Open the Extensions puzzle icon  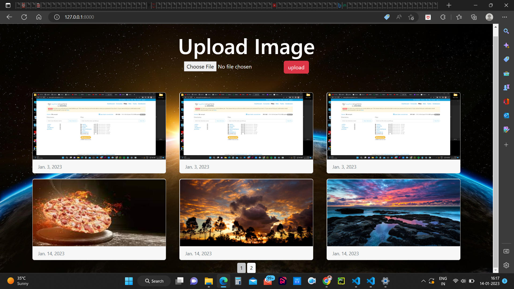point(443,17)
